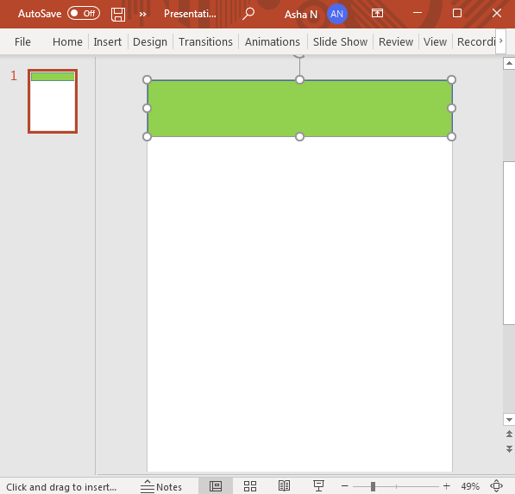Expand Quick Access Toolbar overflow chevrons
Image resolution: width=515 pixels, height=494 pixels.
click(x=142, y=14)
